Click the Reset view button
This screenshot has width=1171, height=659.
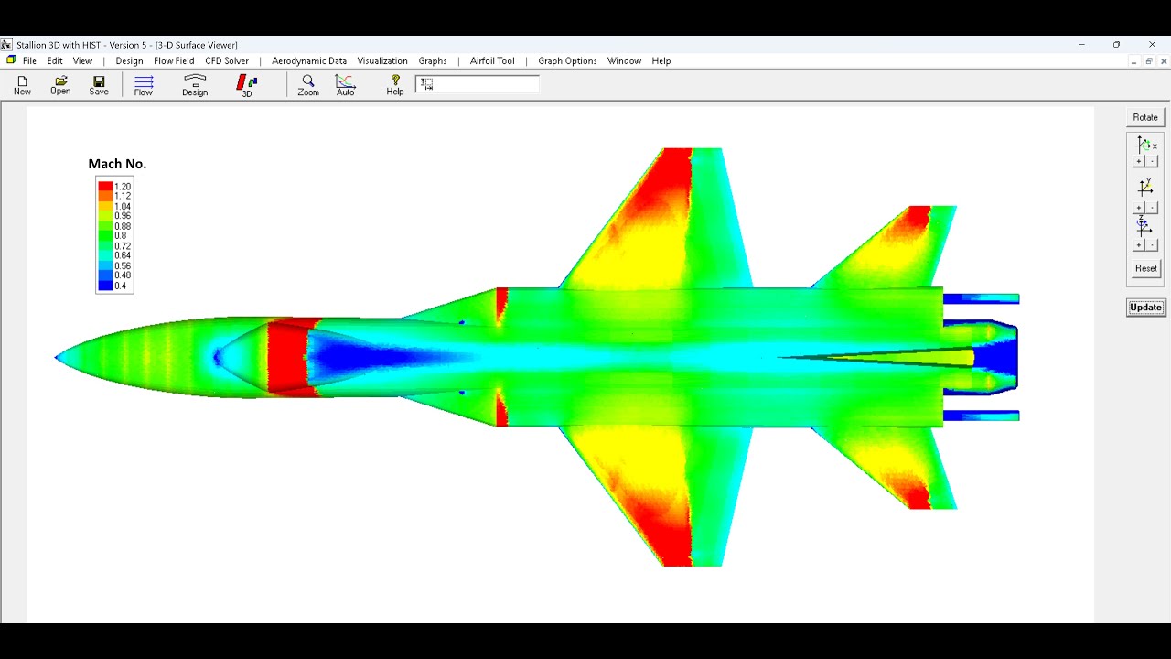pyautogui.click(x=1145, y=268)
